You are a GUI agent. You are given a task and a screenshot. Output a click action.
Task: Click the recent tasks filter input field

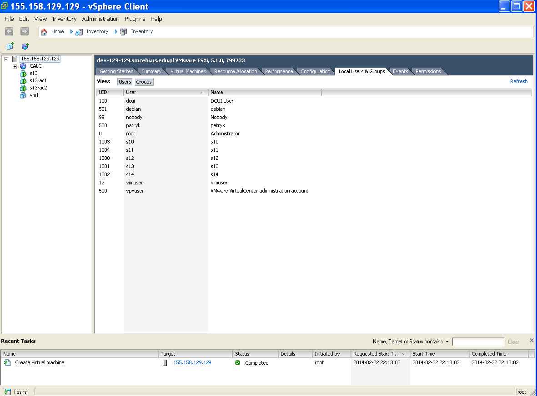478,342
